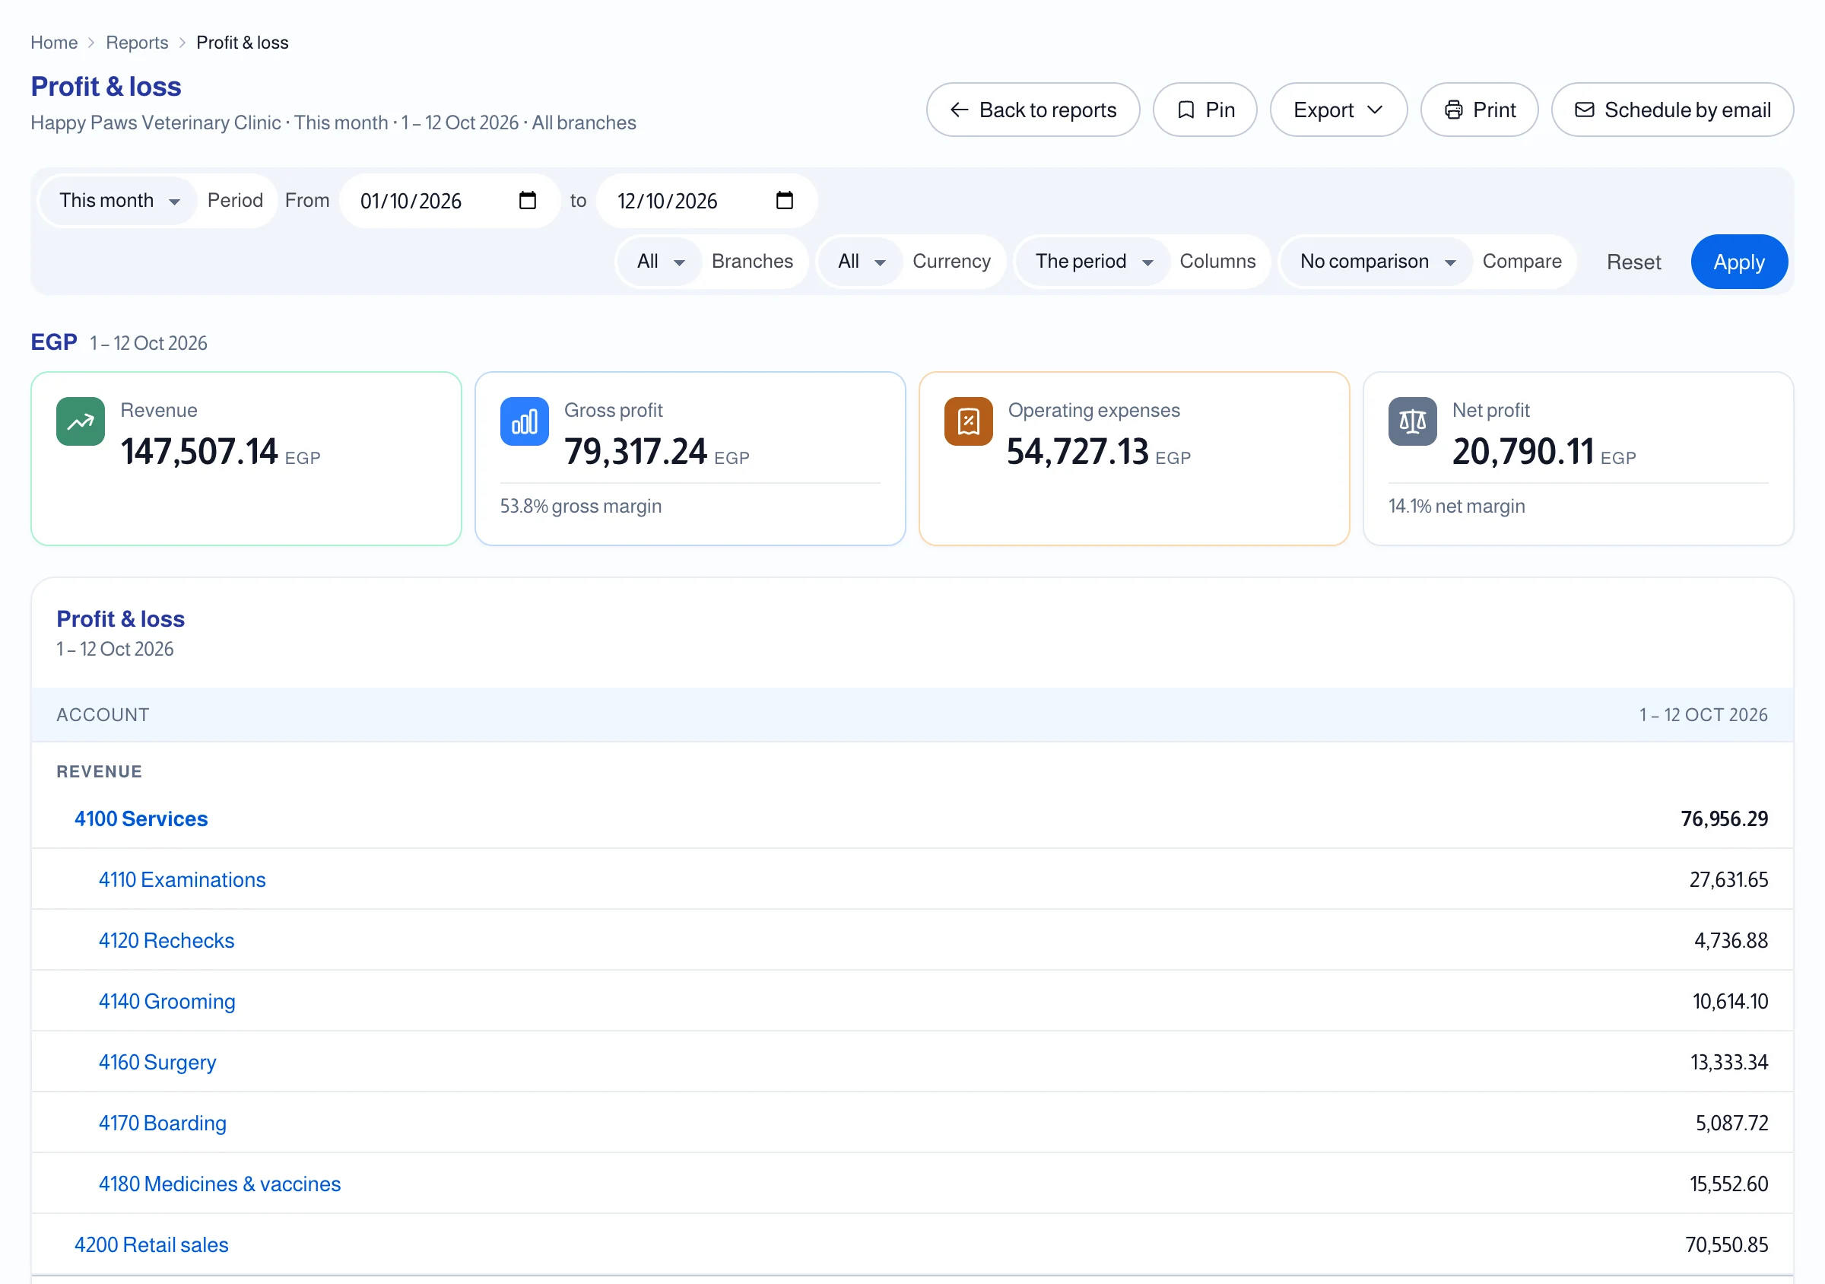Click the printer icon on Print
Image resolution: width=1825 pixels, height=1284 pixels.
1453,110
